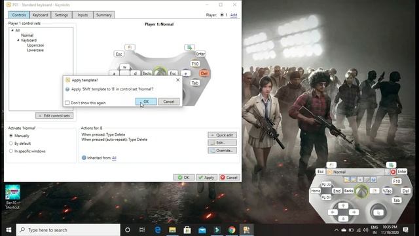419x236 pixels.
Task: Click the F10 key on the overlay controller
Action: click(x=397, y=181)
